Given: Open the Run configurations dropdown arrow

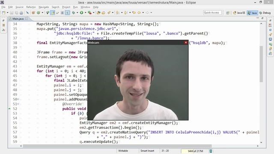Looking at the screenshot, I should 86,13.
